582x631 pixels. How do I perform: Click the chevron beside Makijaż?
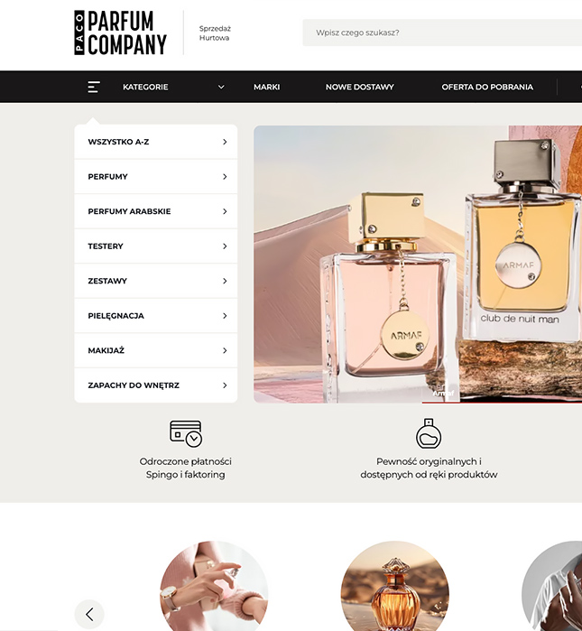(x=225, y=350)
